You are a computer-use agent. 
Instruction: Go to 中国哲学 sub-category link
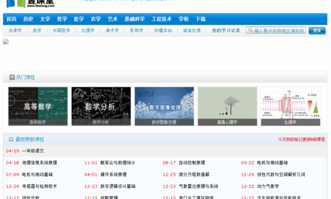[x=61, y=31]
